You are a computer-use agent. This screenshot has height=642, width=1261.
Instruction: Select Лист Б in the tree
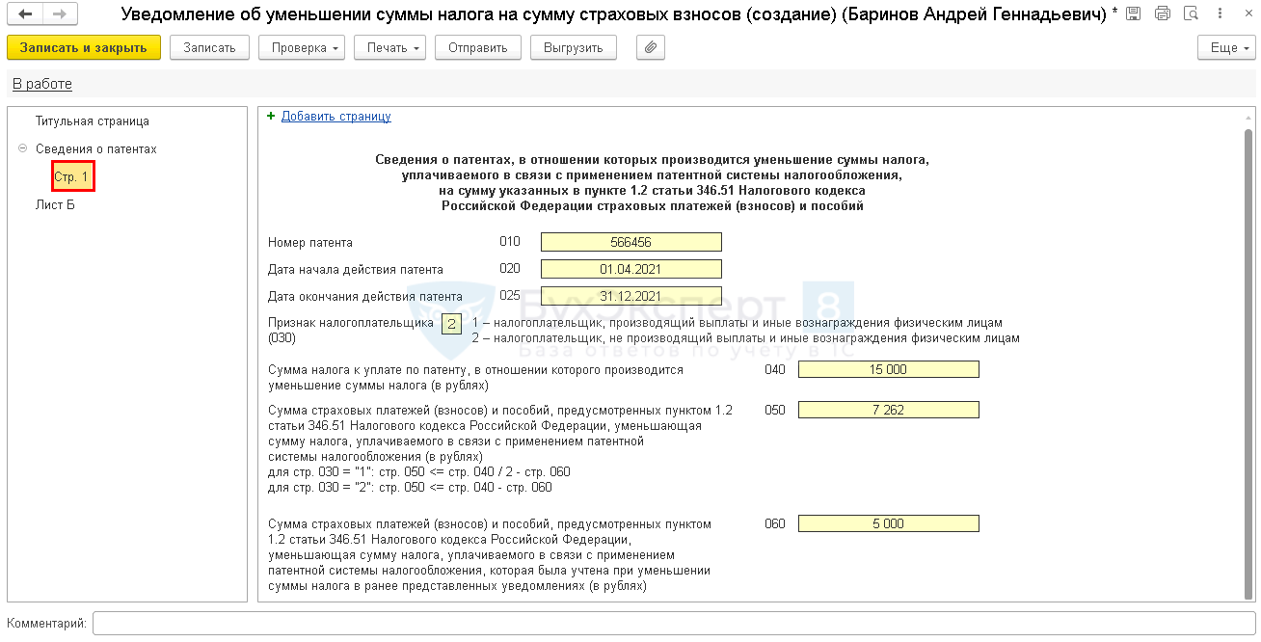(x=55, y=204)
